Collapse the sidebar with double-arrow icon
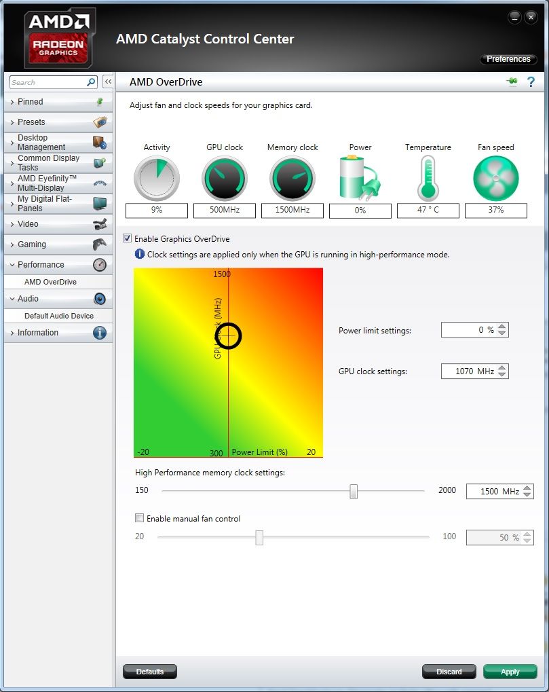The image size is (549, 692). point(108,82)
